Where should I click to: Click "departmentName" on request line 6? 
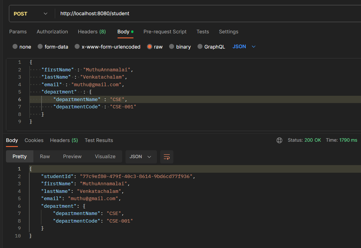tap(77, 99)
